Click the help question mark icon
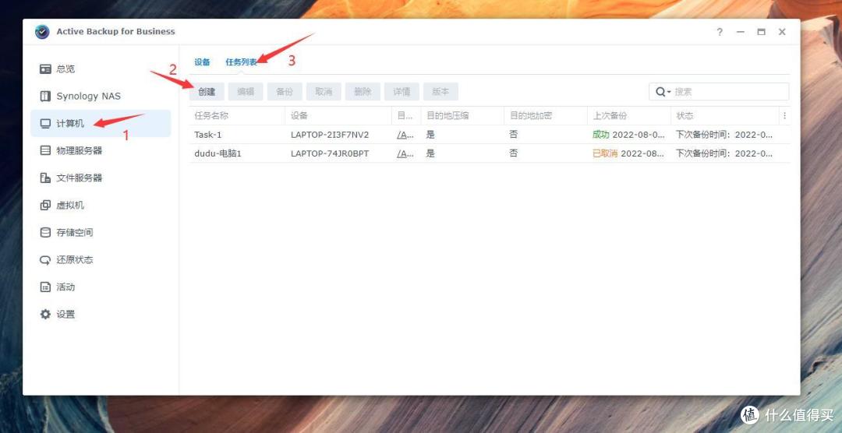The width and height of the screenshot is (842, 433). pyautogui.click(x=720, y=32)
